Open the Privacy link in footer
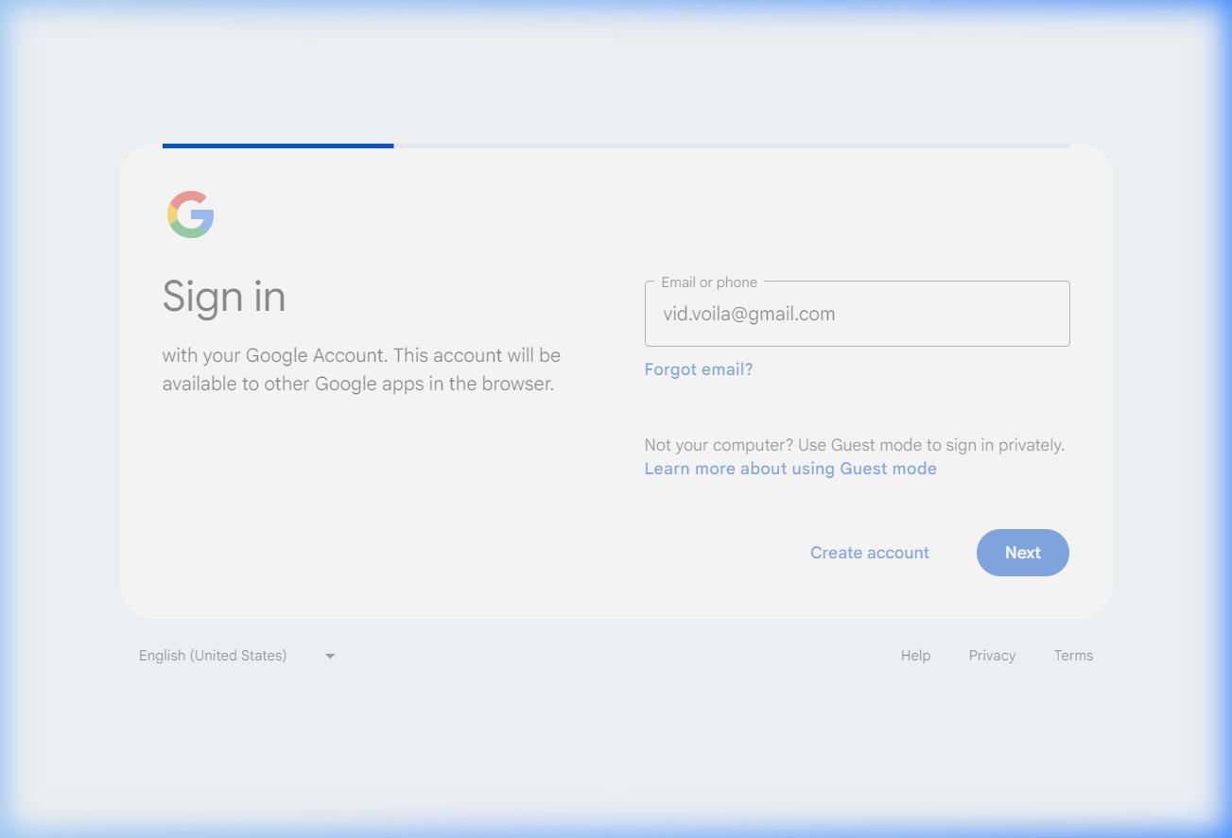The width and height of the screenshot is (1232, 838). click(x=992, y=656)
